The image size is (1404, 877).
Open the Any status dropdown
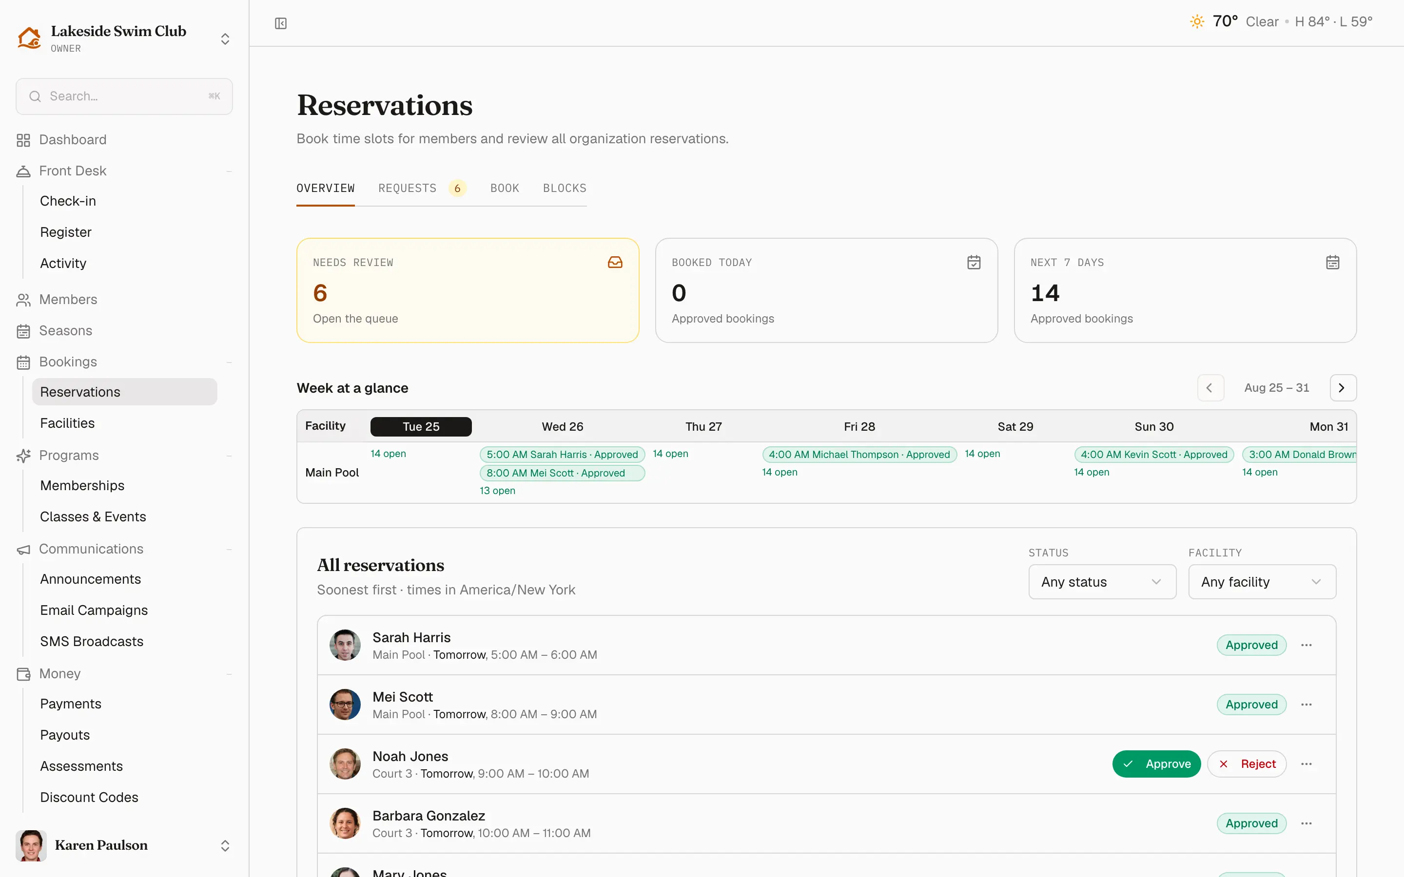point(1102,582)
